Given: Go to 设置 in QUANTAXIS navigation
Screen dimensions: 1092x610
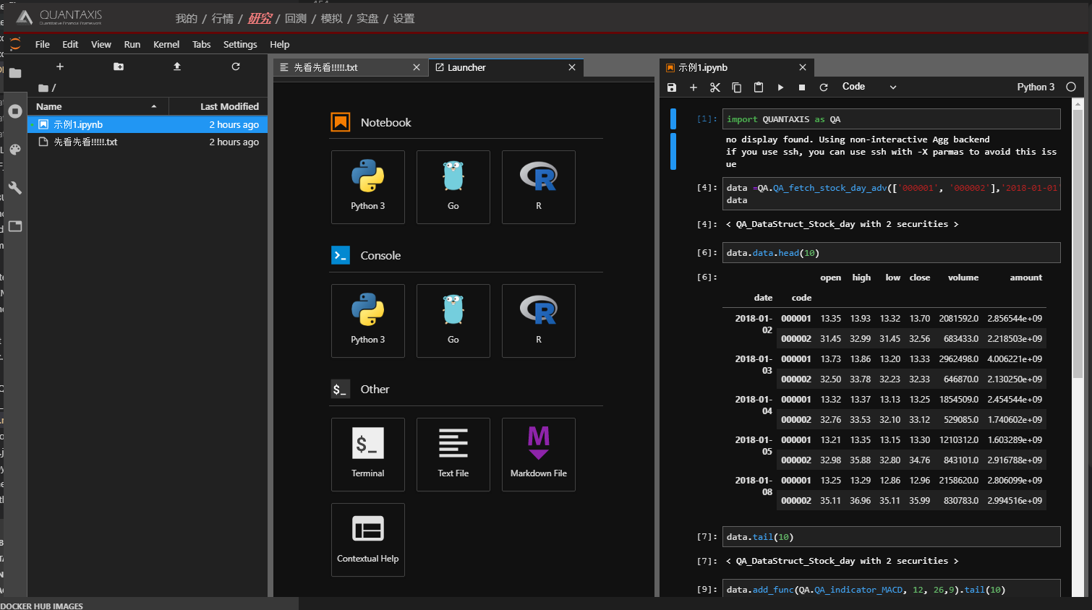Looking at the screenshot, I should coord(404,19).
